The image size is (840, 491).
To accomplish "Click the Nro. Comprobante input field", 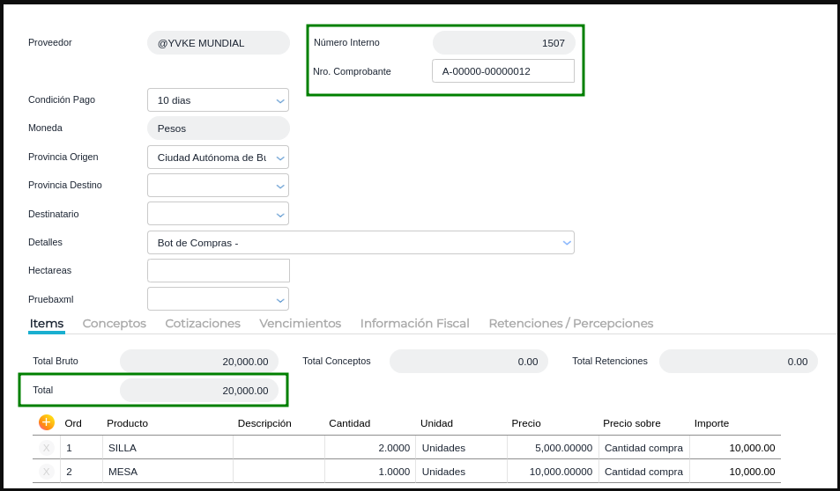I will point(502,71).
